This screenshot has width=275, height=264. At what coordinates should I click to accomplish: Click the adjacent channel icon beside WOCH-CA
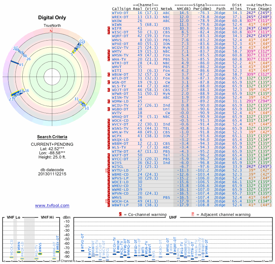click(x=107, y=201)
